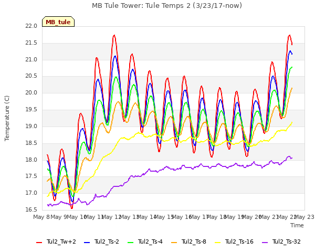The image size is (336, 252).
Task: Click the 20.5 y-axis tick label
Action: (x=31, y=76)
